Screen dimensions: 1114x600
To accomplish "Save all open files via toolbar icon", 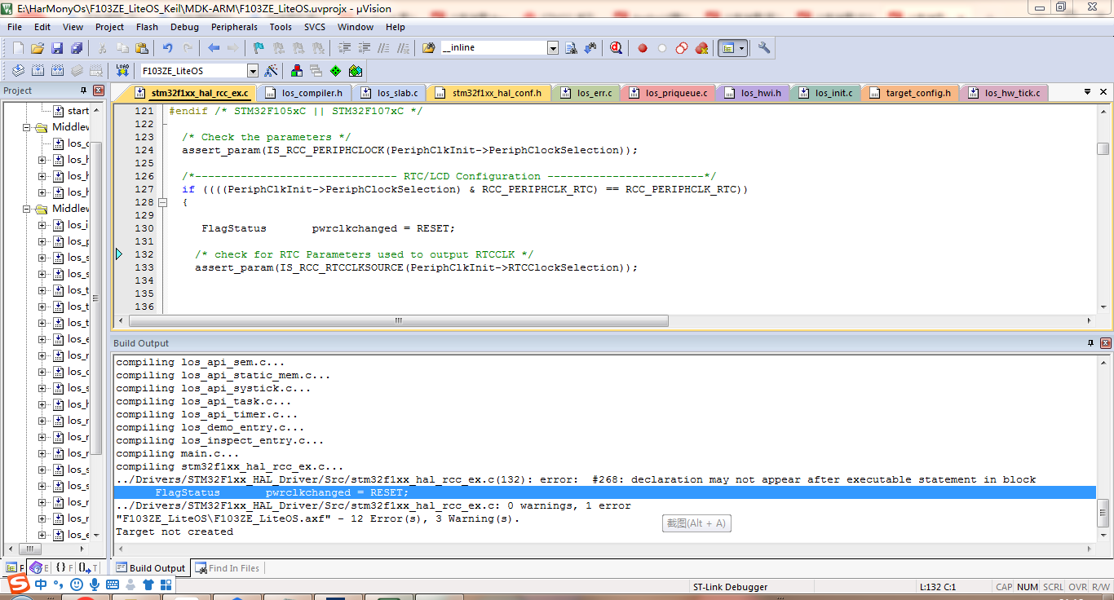I will (x=77, y=47).
